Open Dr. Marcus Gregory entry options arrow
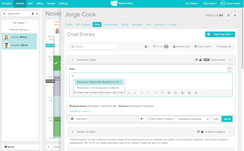The height and width of the screenshot is (151, 244). click(229, 132)
